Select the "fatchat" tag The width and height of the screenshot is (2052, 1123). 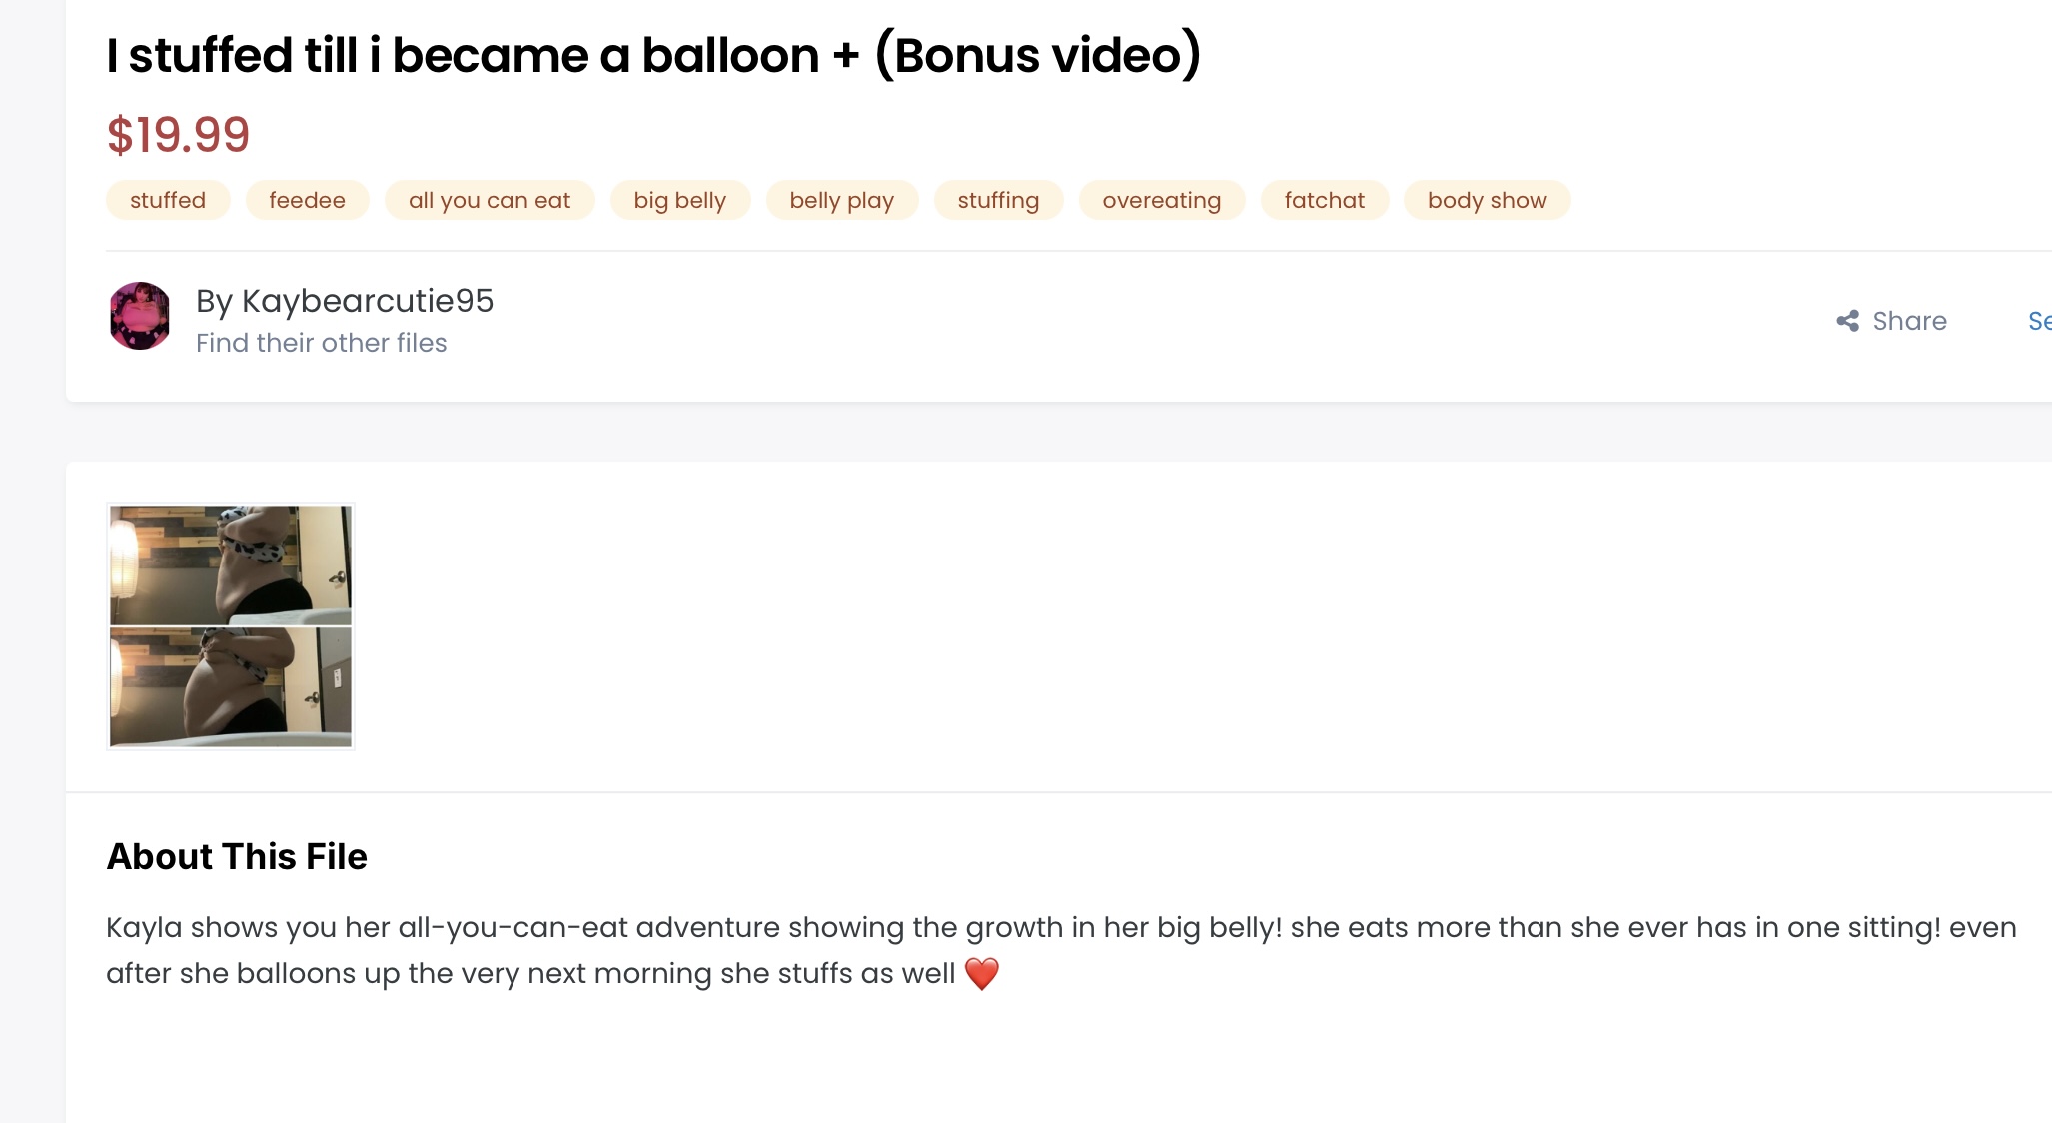tap(1324, 200)
